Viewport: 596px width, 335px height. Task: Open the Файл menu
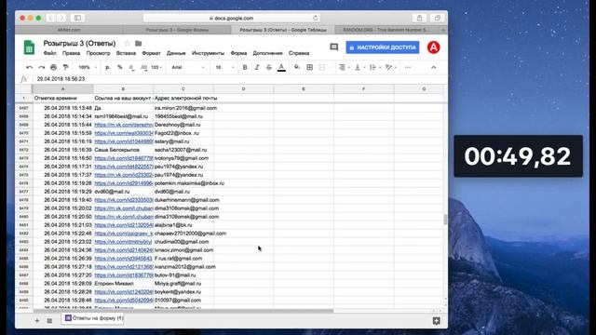pyautogui.click(x=49, y=53)
